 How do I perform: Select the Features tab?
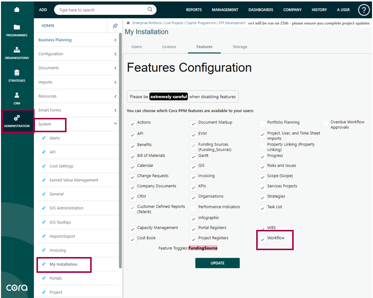pyautogui.click(x=204, y=47)
